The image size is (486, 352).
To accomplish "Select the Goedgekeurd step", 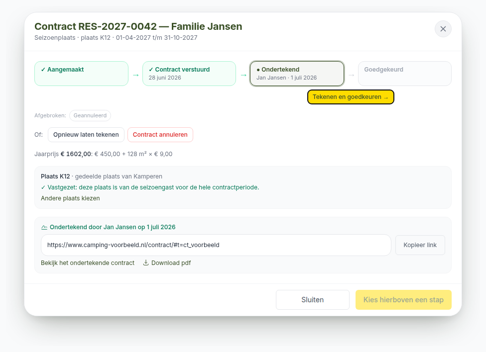I will tap(404, 74).
